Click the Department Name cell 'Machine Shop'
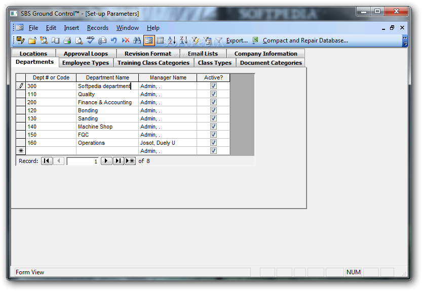 107,127
